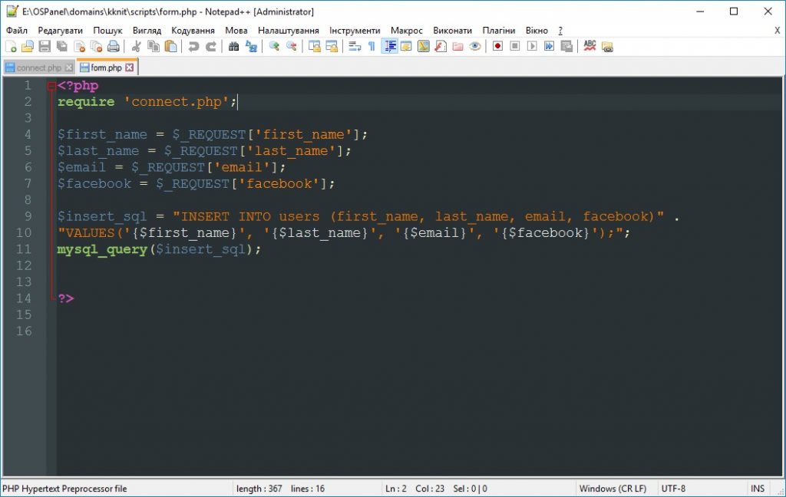Click the 'Windows (CR LF)' status bar field
Screen dimensions: 786x497
(613, 489)
